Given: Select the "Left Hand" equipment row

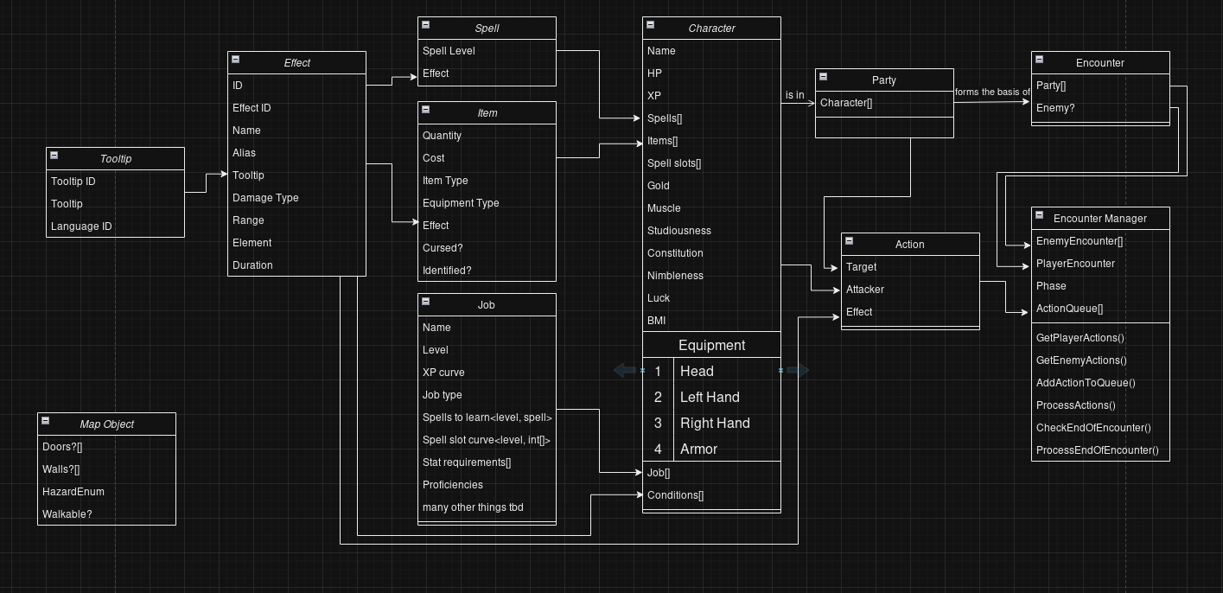Looking at the screenshot, I should tap(710, 398).
